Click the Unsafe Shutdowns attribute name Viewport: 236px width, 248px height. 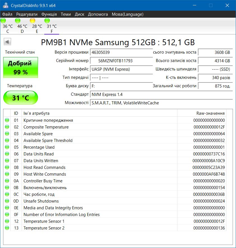click(x=41, y=201)
